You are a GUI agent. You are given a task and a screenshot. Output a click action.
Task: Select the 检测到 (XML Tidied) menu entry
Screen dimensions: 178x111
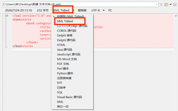click(70, 16)
